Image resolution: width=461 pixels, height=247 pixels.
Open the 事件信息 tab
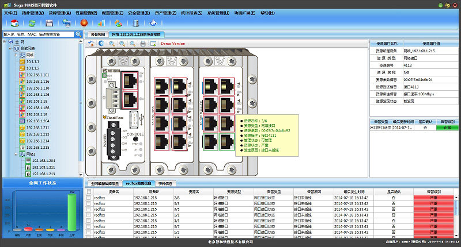point(165,183)
